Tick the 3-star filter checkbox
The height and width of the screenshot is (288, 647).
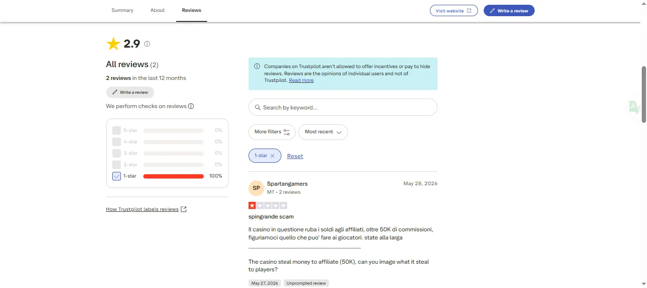(117, 153)
